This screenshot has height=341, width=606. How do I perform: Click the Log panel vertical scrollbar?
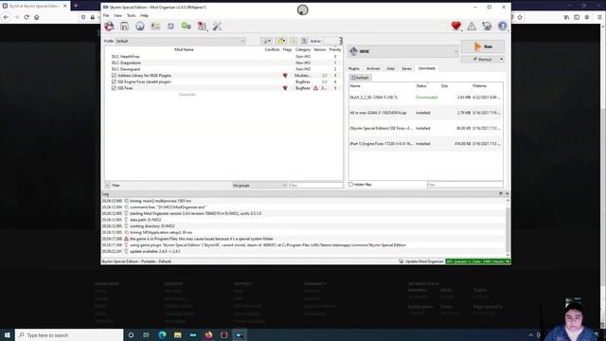[x=508, y=226]
